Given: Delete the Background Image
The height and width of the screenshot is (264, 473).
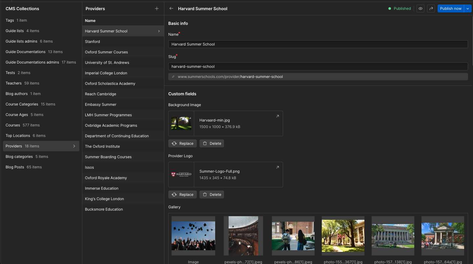Looking at the screenshot, I should [x=212, y=143].
